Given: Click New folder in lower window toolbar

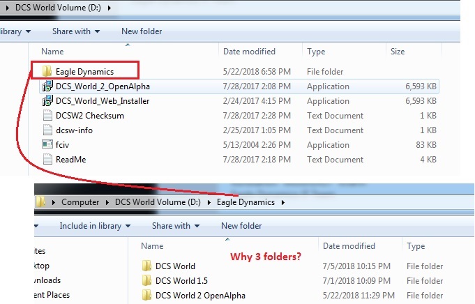Looking at the screenshot, I should coord(241,226).
